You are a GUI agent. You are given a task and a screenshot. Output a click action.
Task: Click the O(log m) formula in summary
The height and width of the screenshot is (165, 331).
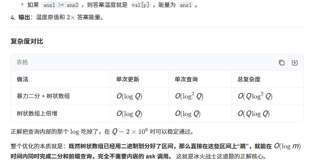pyautogui.click(x=287, y=146)
